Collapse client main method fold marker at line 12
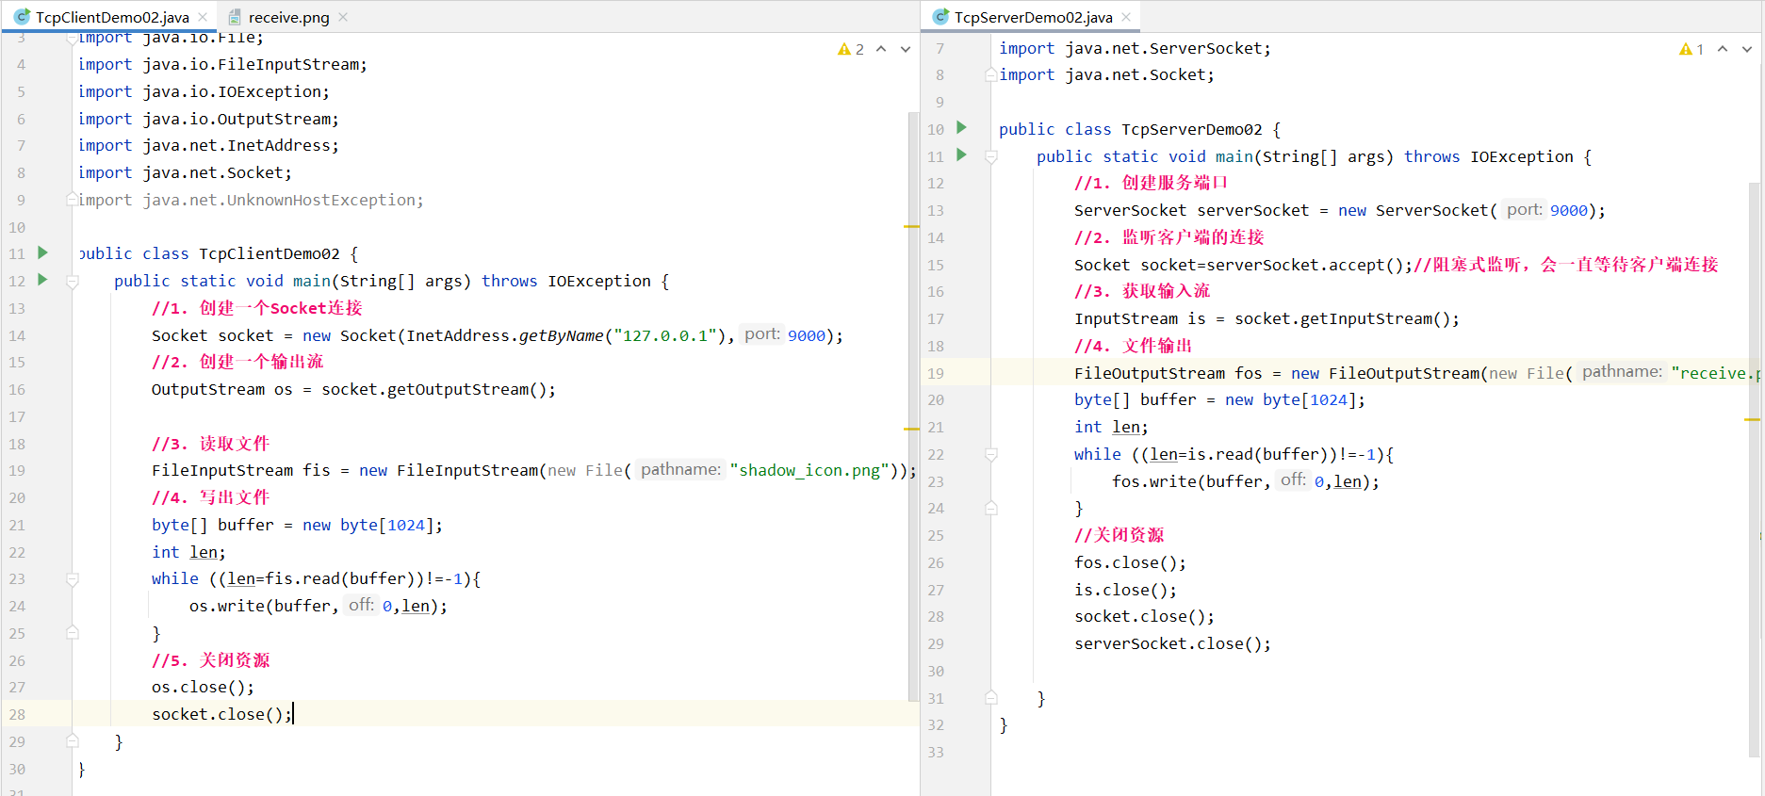 coord(73,282)
